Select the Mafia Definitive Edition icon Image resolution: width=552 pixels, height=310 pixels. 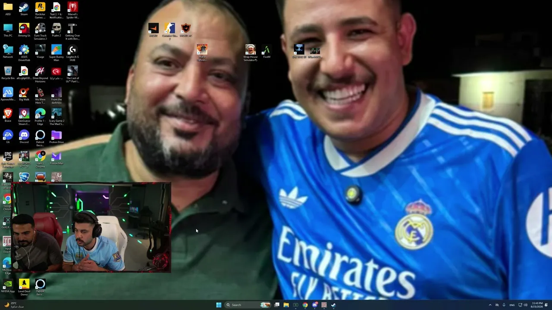click(202, 53)
